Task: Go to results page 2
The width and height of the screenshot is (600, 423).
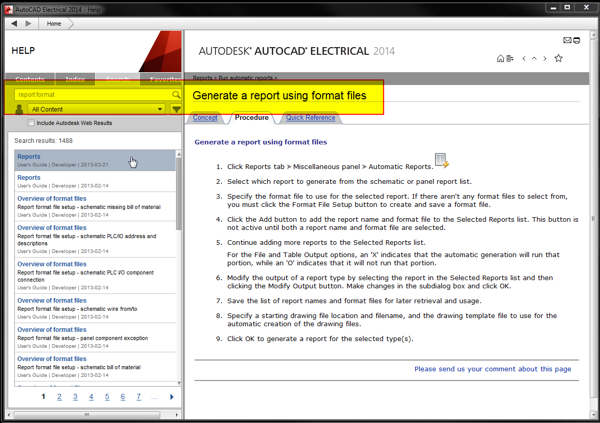Action: tap(59, 397)
